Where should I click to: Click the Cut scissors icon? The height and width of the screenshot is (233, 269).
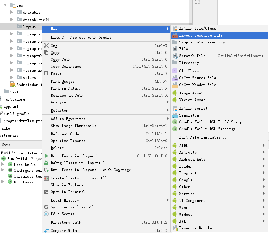pyautogui.click(x=46, y=46)
